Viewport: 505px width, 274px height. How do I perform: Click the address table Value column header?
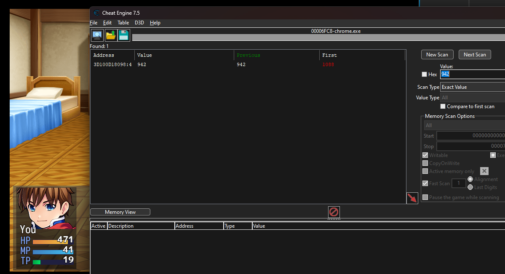click(378, 226)
